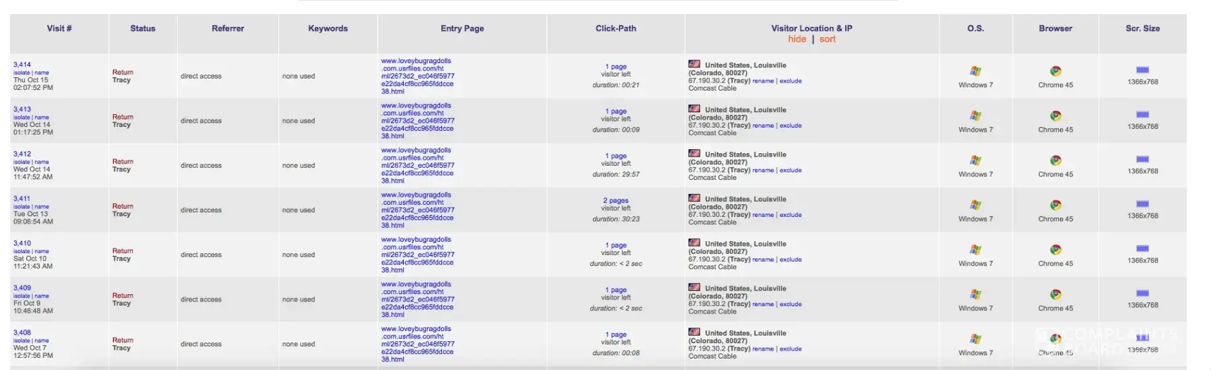
Task: Click the US flag icon in visit 3,414 row
Action: click(694, 64)
